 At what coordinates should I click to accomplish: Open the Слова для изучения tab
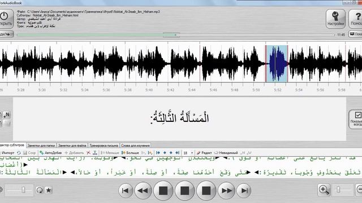tap(135, 145)
